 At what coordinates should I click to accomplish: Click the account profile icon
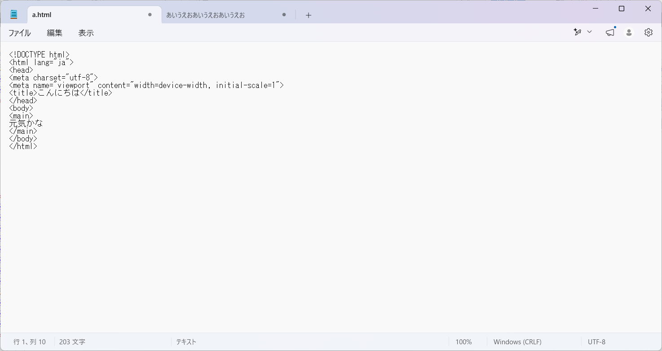(629, 32)
